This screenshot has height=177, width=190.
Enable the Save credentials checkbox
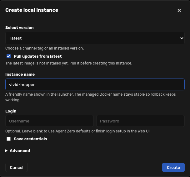[x=9, y=139]
